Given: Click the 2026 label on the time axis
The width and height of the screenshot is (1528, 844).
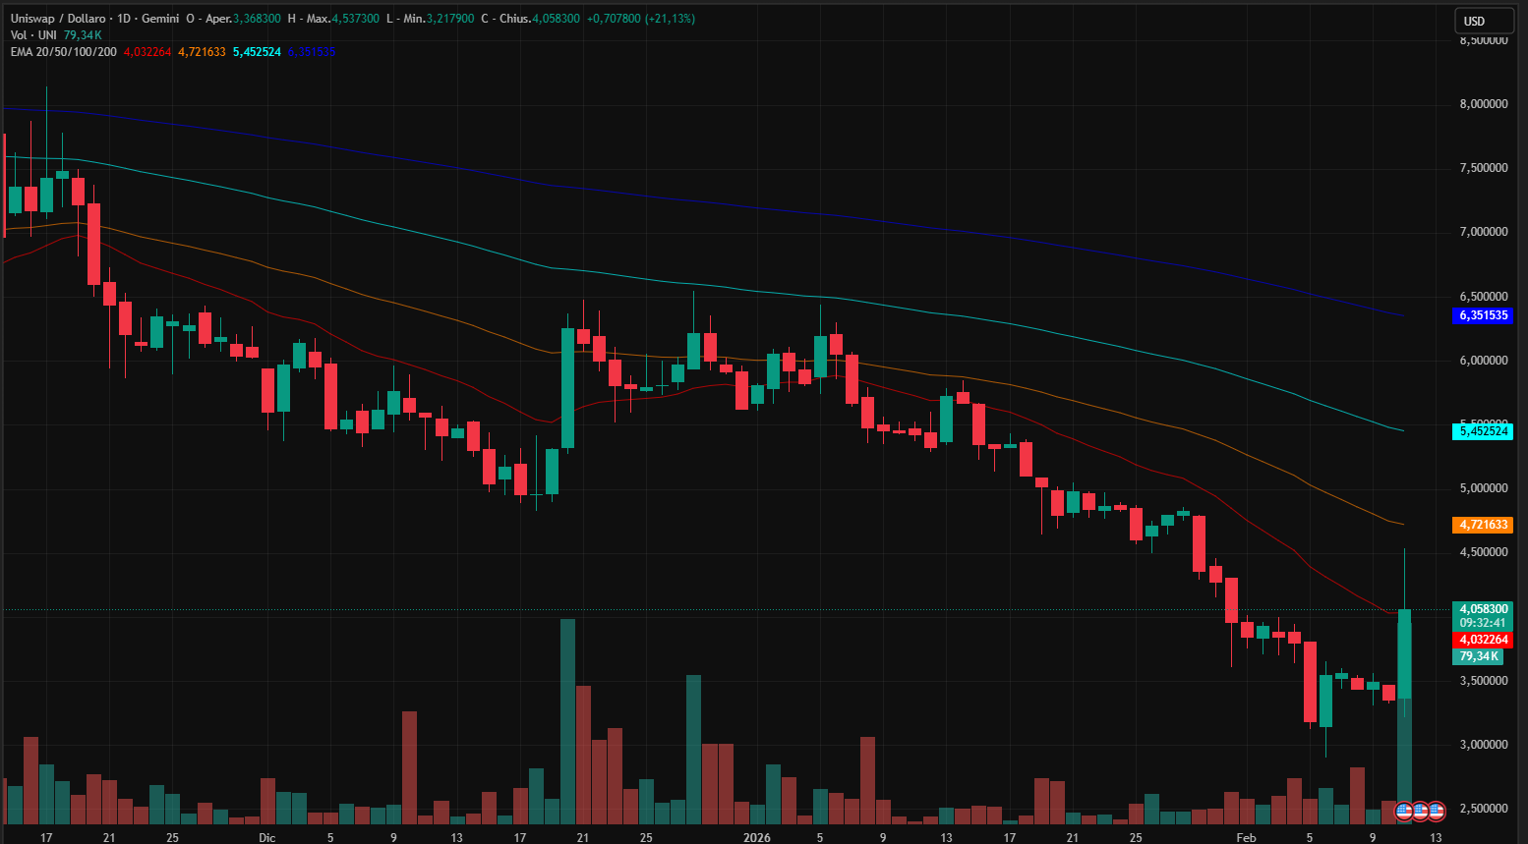Looking at the screenshot, I should [757, 837].
